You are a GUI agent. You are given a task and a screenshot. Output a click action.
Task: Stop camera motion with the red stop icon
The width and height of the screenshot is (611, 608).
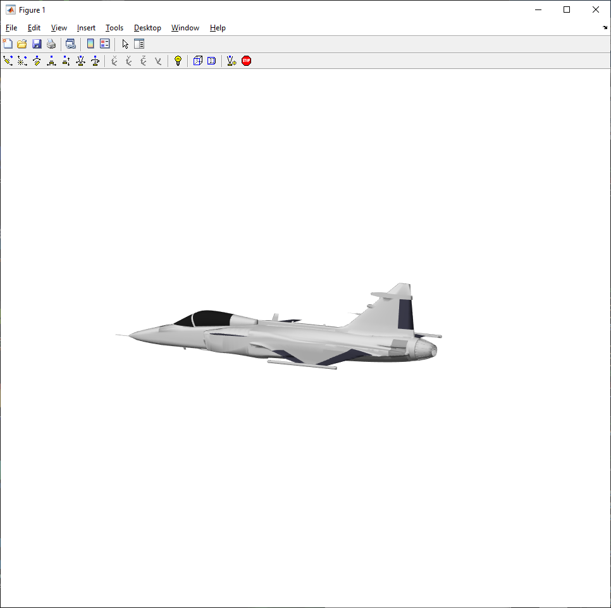(x=245, y=61)
